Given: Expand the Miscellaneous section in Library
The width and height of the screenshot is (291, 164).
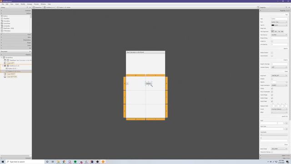Looking at the screenshot, I should [x=16, y=40].
